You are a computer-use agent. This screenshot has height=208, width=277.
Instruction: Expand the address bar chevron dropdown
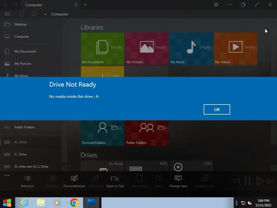tap(45, 14)
